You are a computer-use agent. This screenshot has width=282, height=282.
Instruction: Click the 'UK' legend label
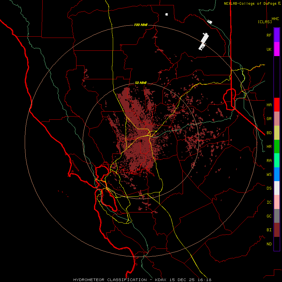pos(269,50)
